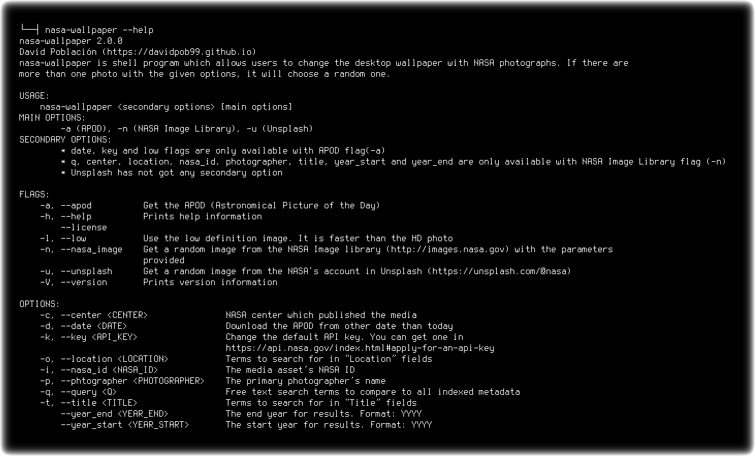This screenshot has height=456, width=755.
Task: Click the '-V, --version' flag text
Action: click(x=73, y=283)
